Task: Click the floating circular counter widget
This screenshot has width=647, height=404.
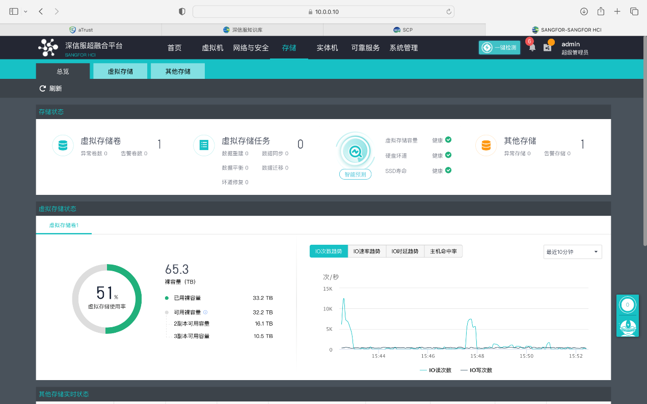Action: click(627, 305)
